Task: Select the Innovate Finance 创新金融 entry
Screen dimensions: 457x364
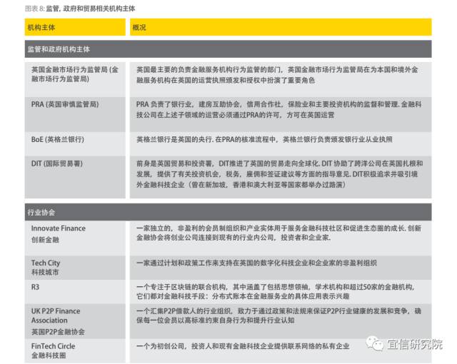Action: [x=58, y=233]
